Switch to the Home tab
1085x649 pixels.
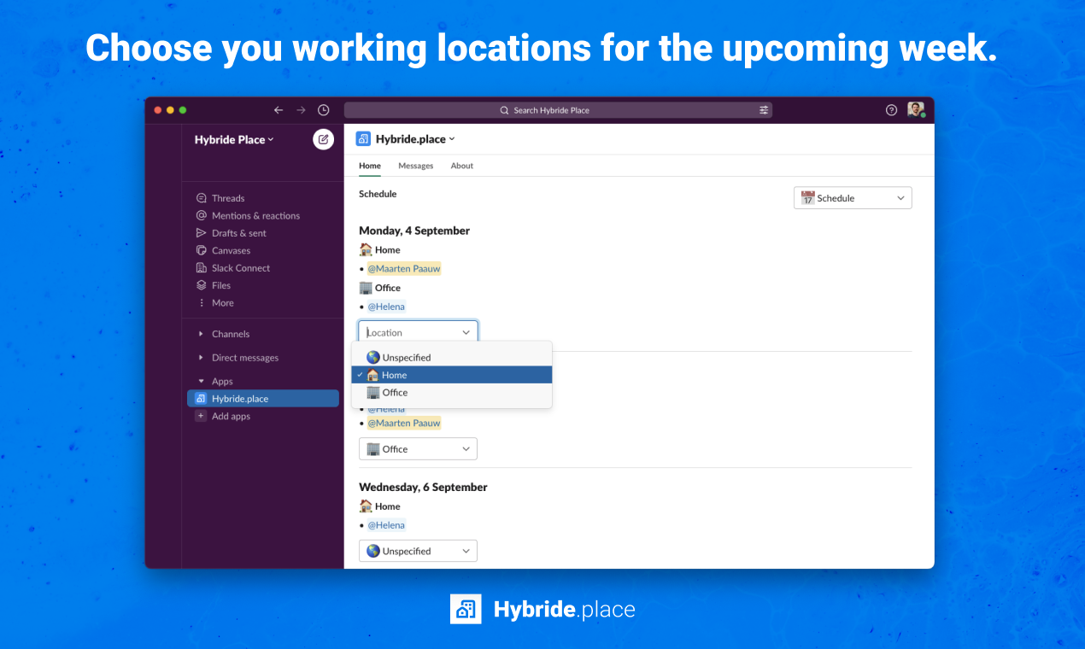coord(370,166)
